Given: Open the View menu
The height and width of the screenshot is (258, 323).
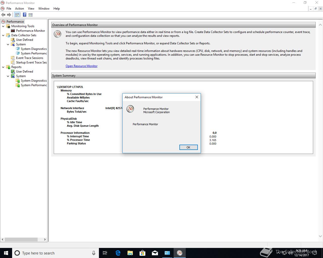Looking at the screenshot, I should (31, 8).
